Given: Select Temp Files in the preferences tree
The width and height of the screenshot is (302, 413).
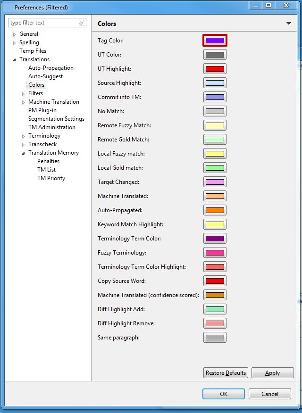Looking at the screenshot, I should [33, 51].
